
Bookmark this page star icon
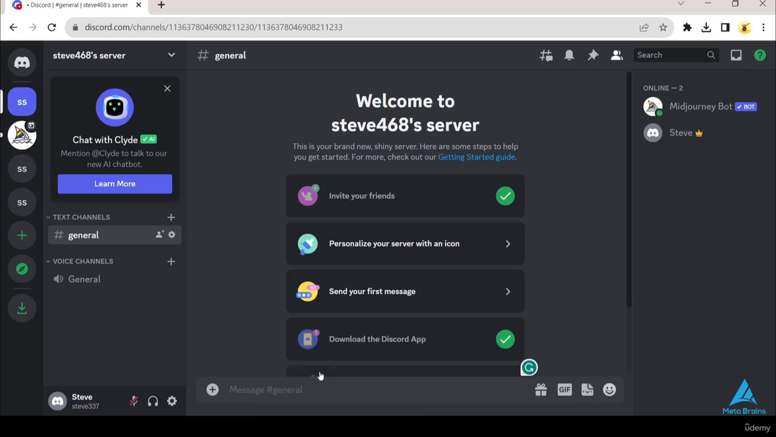click(x=663, y=27)
